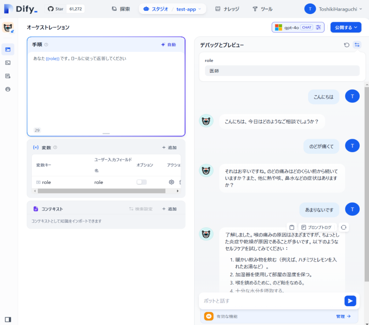This screenshot has width=369, height=325.
Task: Click the 自動 auto-generate button
Action: pyautogui.click(x=169, y=45)
